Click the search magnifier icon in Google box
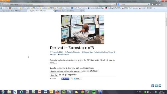The image size is (167, 94). click(149, 4)
